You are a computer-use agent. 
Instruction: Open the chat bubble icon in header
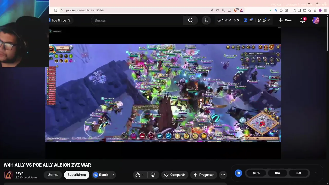[x=264, y=20]
